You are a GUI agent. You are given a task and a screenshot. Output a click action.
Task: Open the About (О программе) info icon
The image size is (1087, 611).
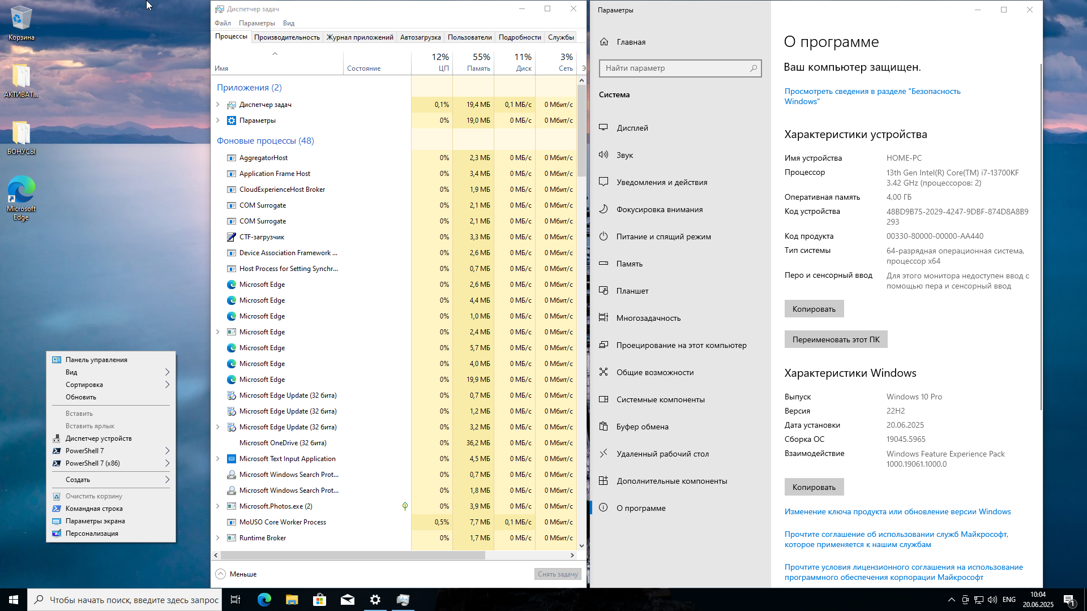[x=604, y=508]
